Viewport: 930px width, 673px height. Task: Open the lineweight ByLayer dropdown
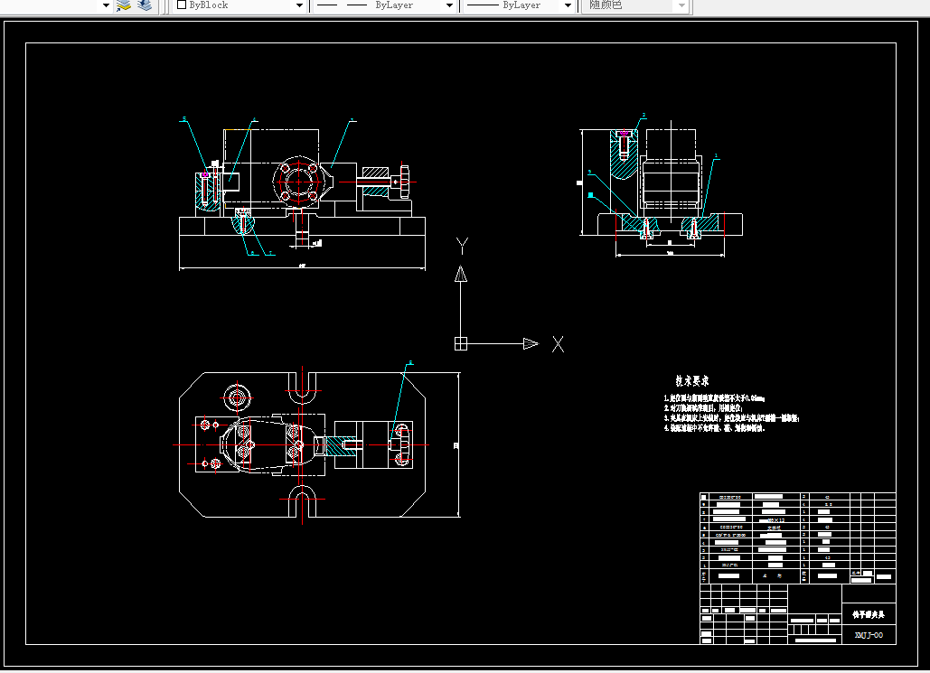568,5
